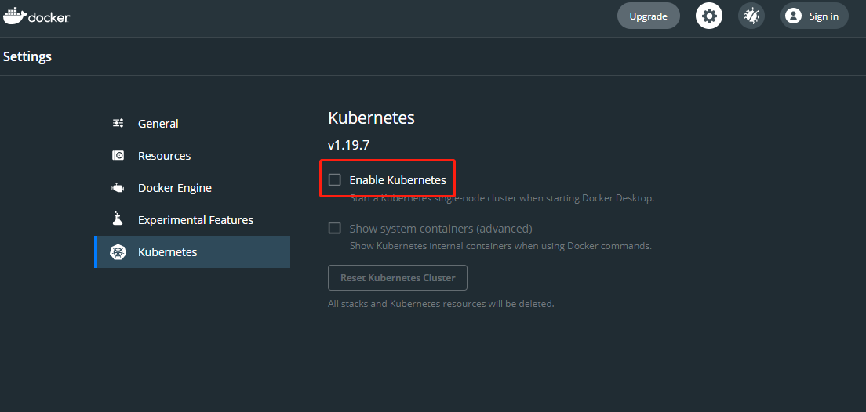Click the user avatar icon

click(793, 16)
